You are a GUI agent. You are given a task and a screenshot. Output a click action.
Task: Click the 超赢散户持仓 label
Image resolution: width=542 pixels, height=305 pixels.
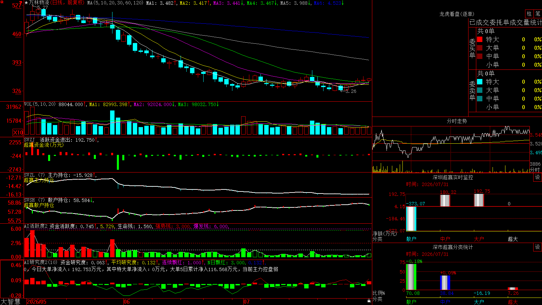39,205
